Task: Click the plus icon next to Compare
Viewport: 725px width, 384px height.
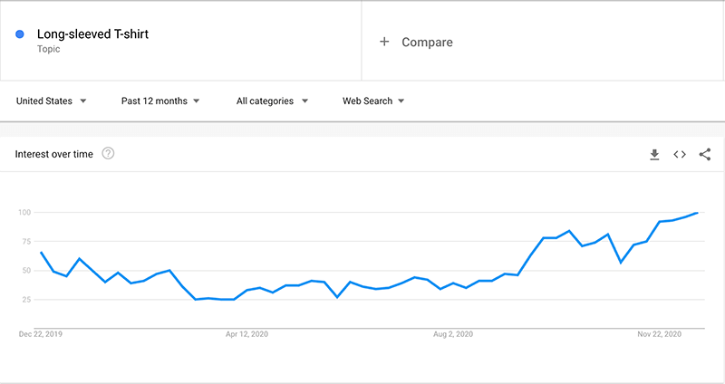Action: 384,42
